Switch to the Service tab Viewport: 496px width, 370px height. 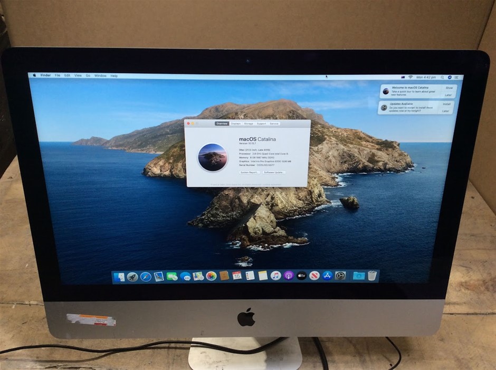coord(274,123)
